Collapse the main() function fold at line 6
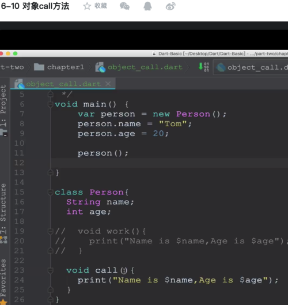 tap(50, 104)
